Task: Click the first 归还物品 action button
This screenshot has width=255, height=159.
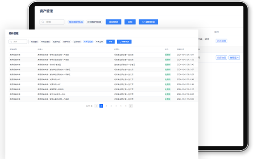Action: point(221,41)
